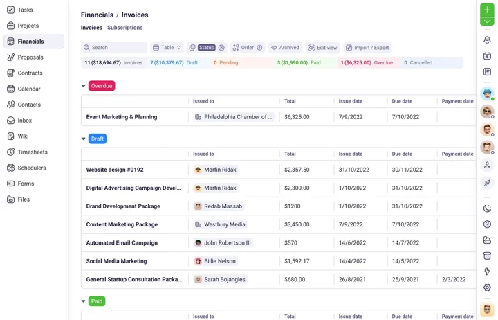Collapse the Overdue invoice group

click(84, 86)
